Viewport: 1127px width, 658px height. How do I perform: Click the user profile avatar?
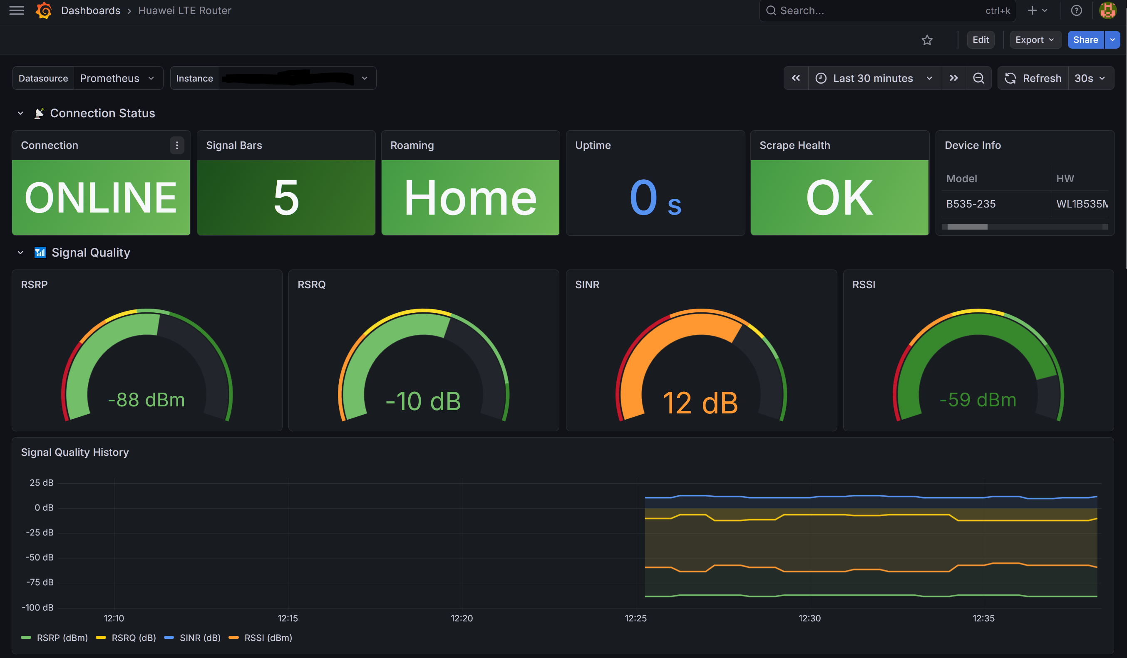point(1107,10)
